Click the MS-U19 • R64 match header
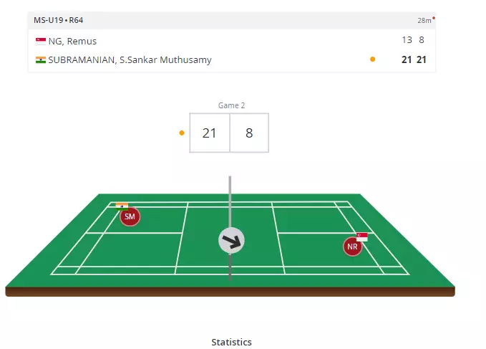 (58, 20)
